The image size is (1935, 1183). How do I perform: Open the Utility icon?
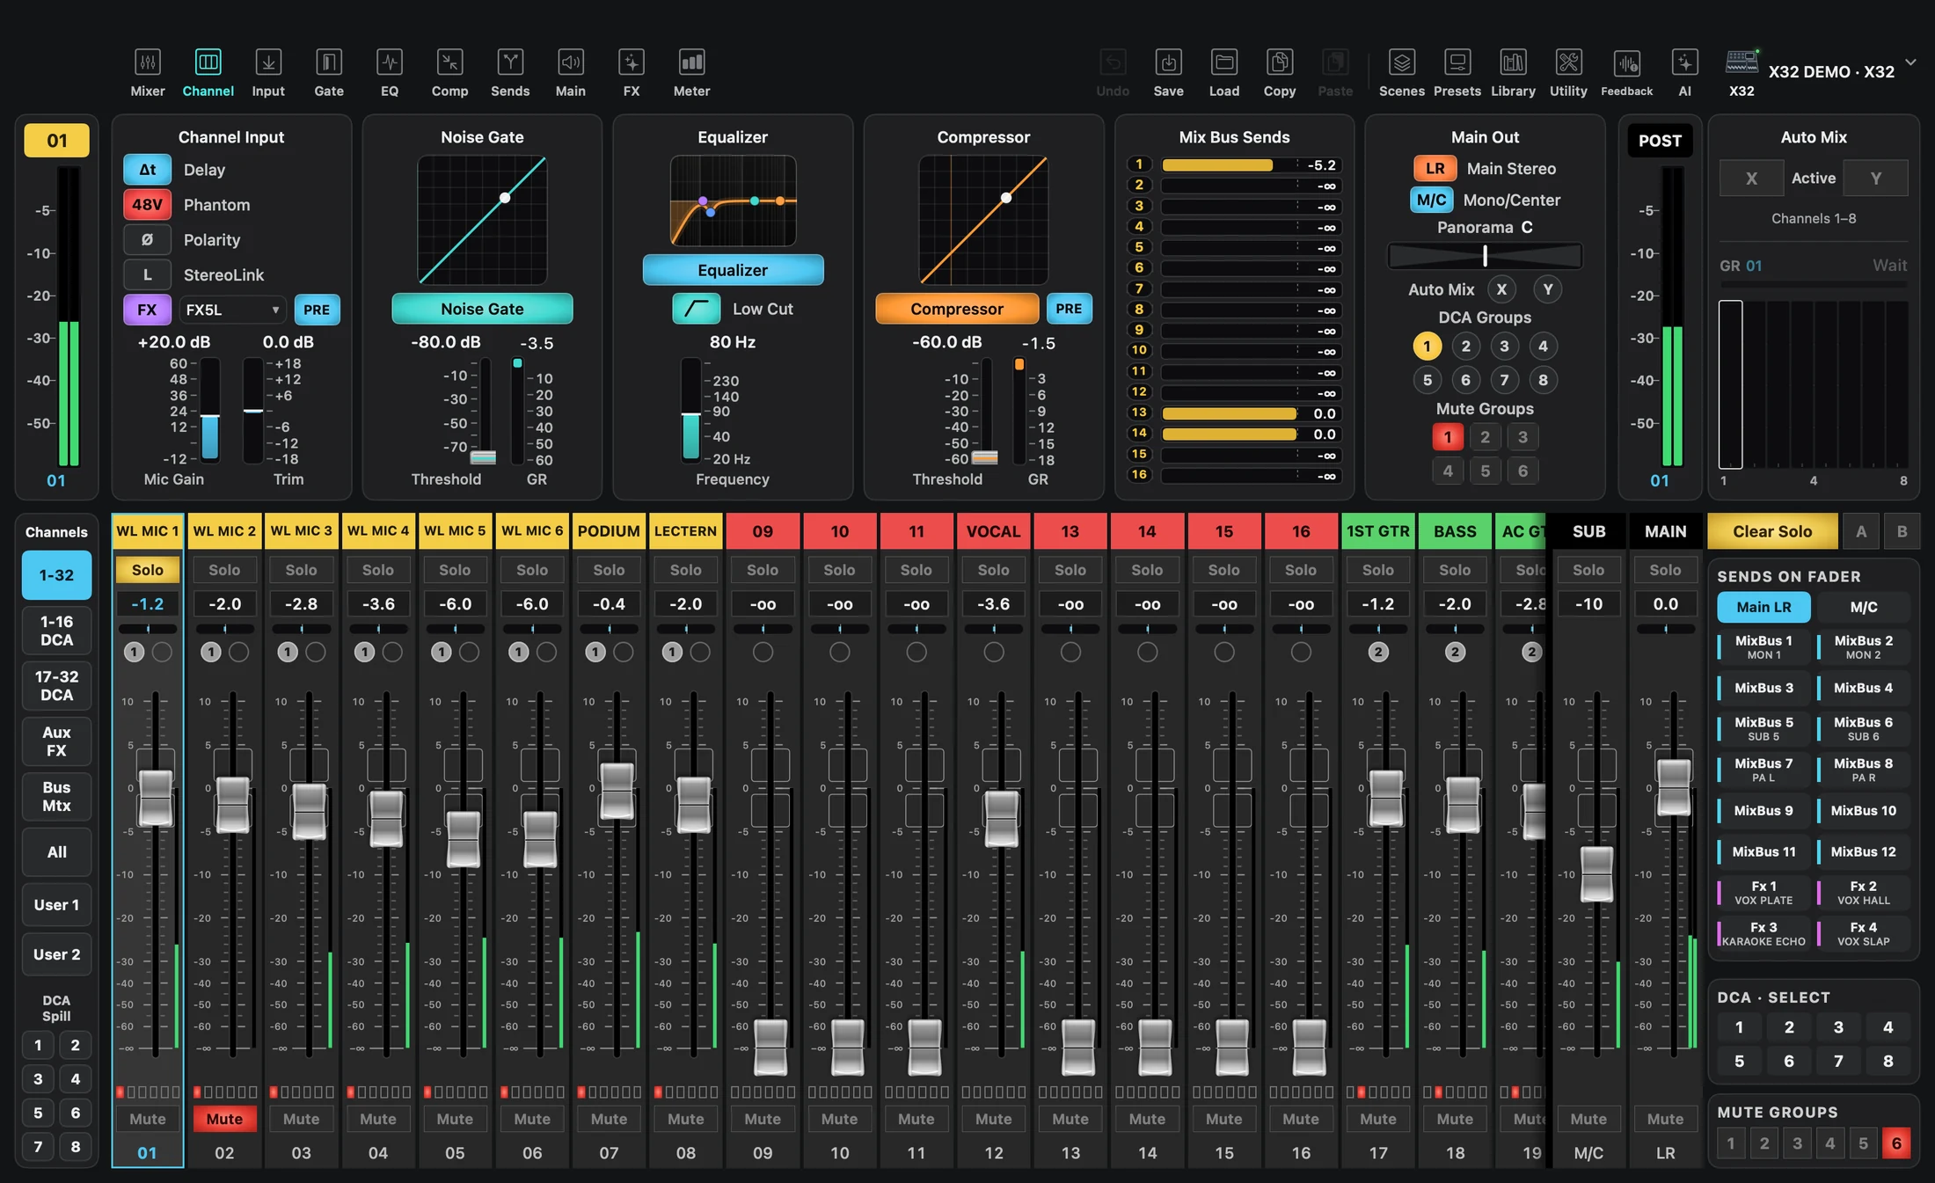1568,72
